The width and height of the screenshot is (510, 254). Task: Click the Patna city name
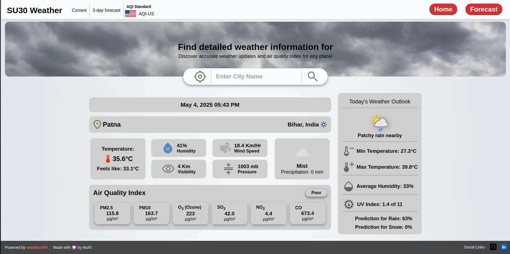point(112,125)
